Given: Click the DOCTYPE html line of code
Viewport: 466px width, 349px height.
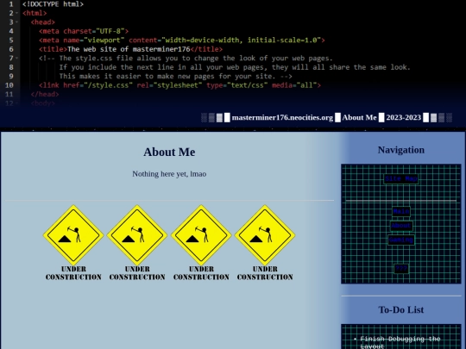Looking at the screenshot, I should coord(53,4).
